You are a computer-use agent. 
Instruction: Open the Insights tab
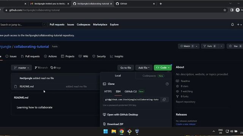(x=117, y=56)
